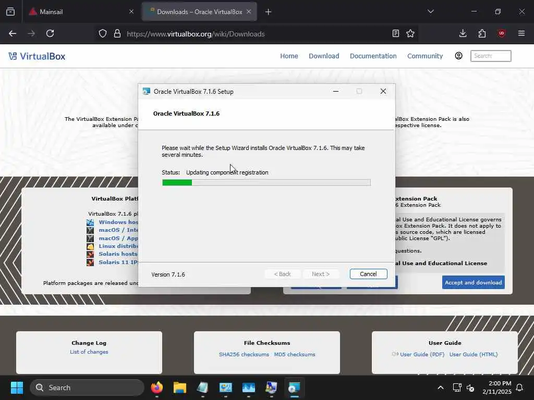
Task: Open Firefox from the taskbar
Action: [x=156, y=387]
